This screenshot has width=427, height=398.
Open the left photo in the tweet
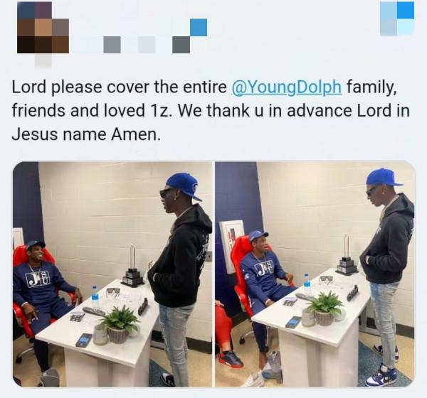point(112,274)
